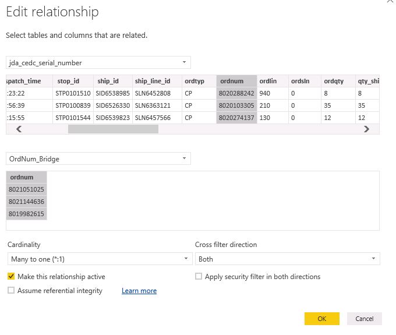Click the bridge table cell 8019982615
The image size is (396, 335).
[x=27, y=214]
